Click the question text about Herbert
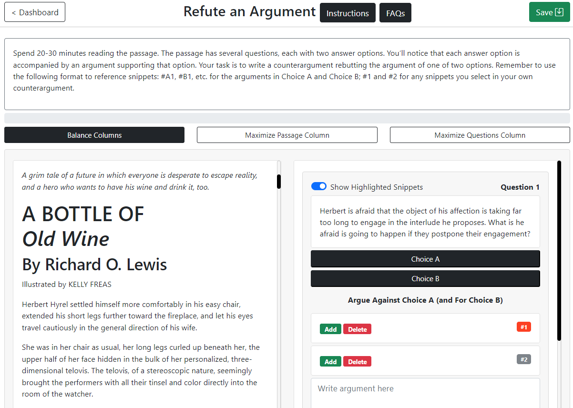Viewport: 573px width, 408px height. tap(425, 222)
